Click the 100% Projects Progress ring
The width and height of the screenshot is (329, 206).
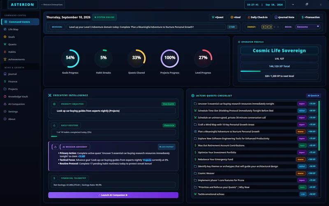point(170,59)
